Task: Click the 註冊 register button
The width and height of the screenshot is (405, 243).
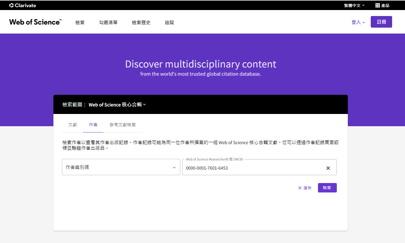Action: (381, 22)
